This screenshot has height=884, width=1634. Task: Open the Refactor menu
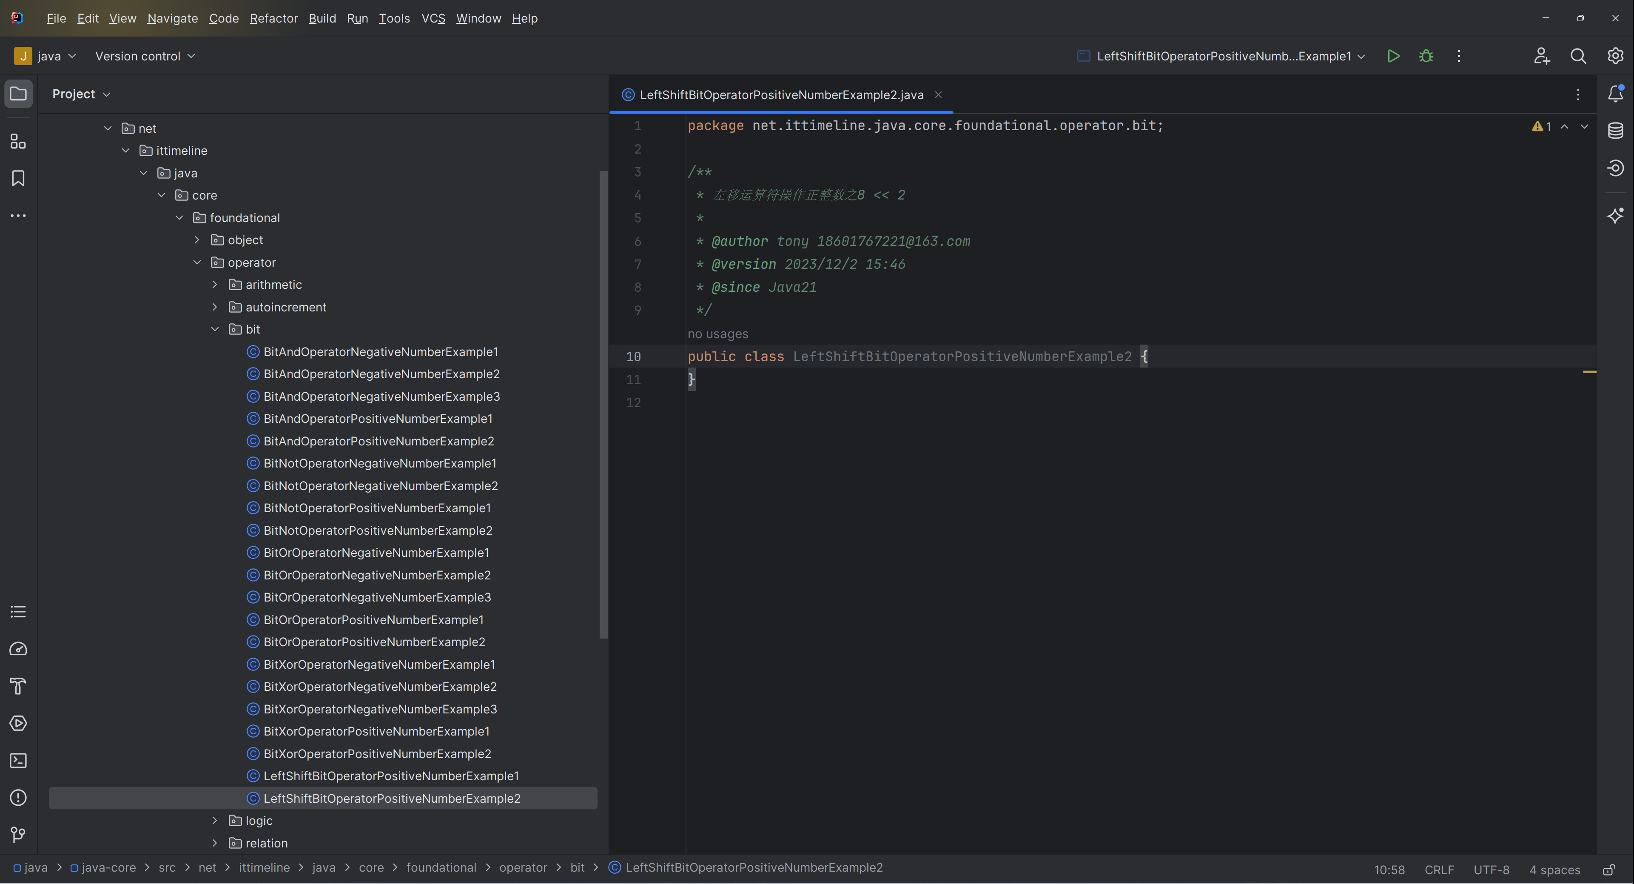click(274, 18)
